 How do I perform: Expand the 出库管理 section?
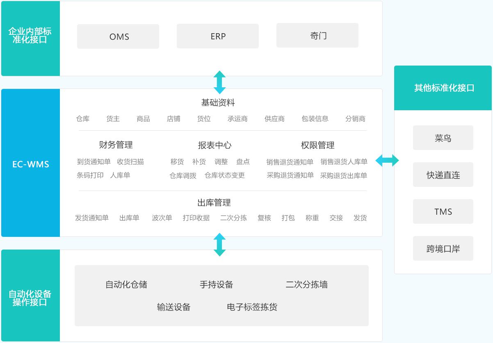click(x=214, y=202)
